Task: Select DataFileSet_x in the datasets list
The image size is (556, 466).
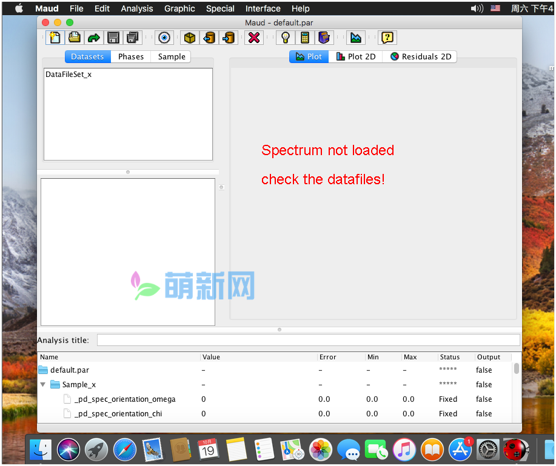Action: (x=69, y=75)
